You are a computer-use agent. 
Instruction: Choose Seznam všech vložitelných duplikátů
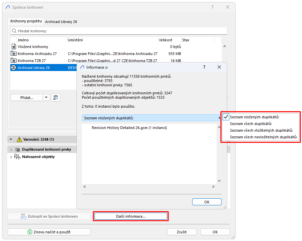pos(261,130)
